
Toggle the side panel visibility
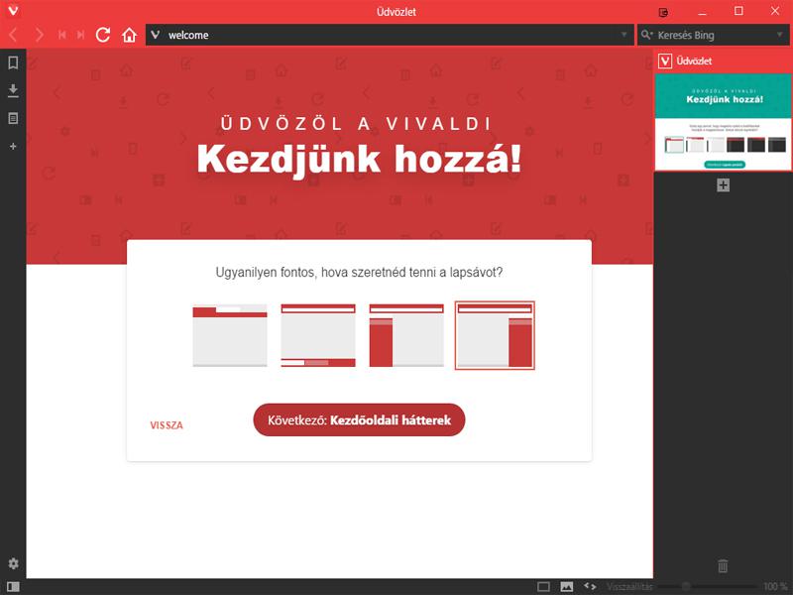tap(14, 586)
